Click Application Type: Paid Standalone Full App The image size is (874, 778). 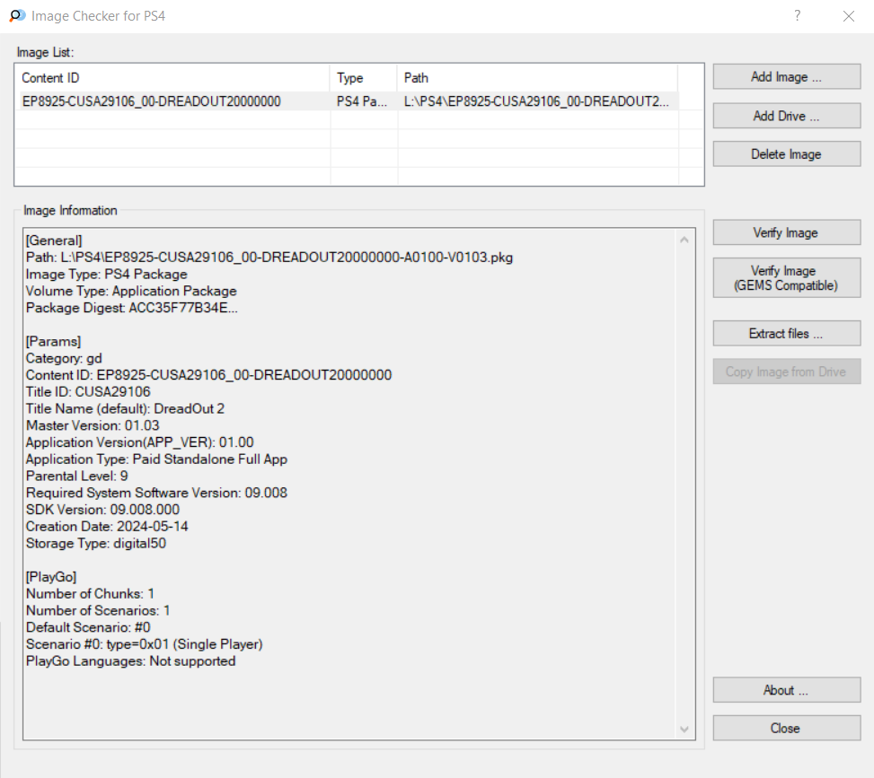[156, 459]
